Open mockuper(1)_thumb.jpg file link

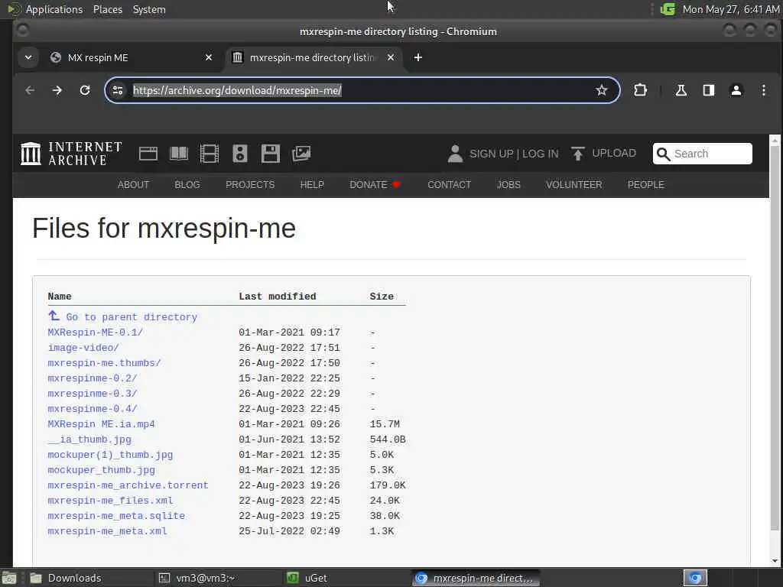tap(110, 455)
